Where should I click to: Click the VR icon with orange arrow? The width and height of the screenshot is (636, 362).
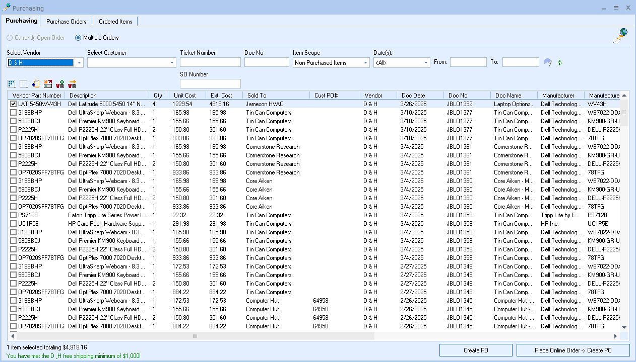(x=72, y=84)
